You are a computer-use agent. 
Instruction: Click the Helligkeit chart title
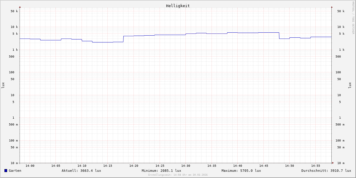[178, 6]
